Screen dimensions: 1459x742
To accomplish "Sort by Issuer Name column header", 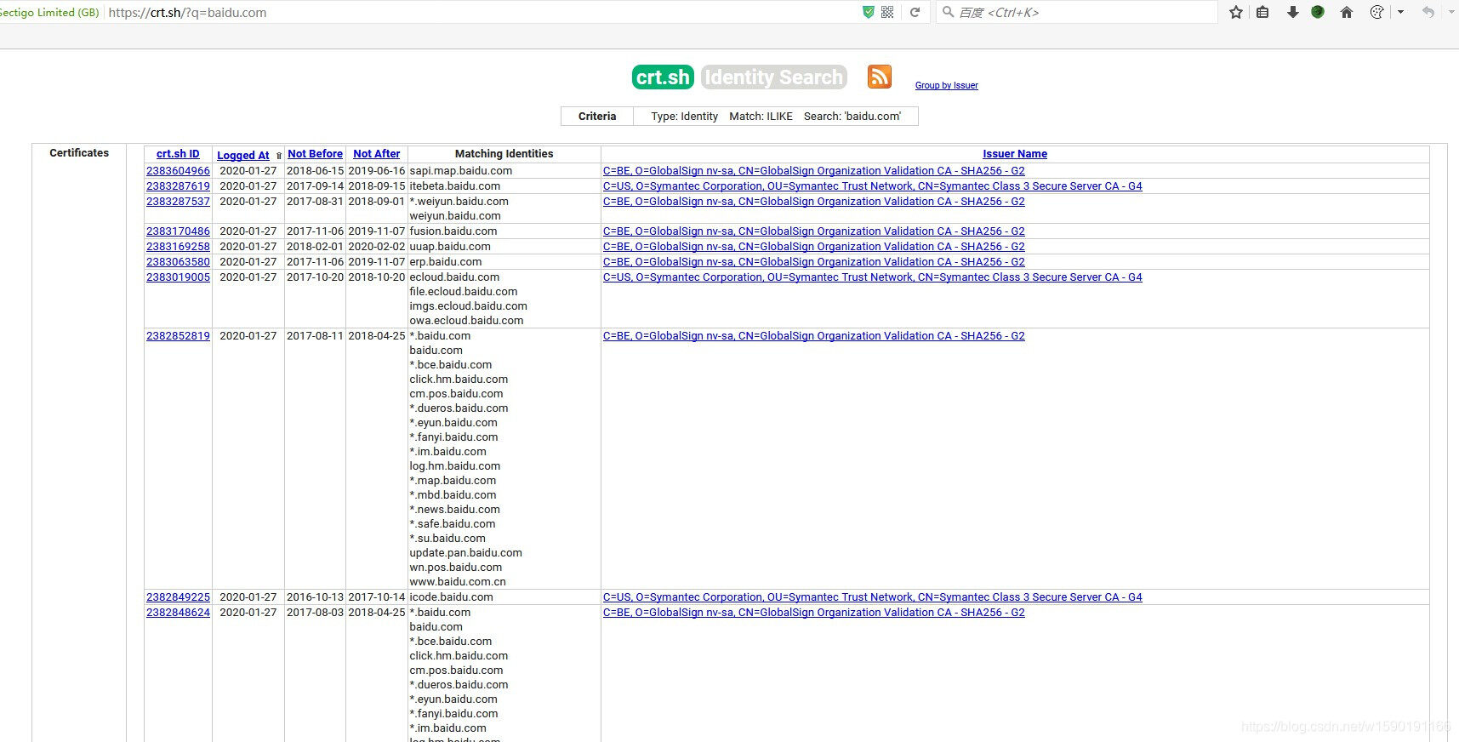I will (1014, 154).
